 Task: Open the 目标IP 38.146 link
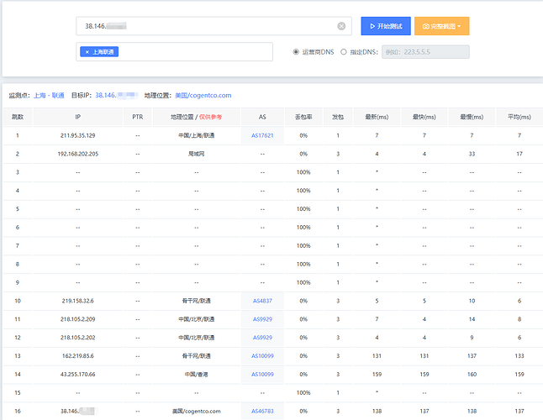(x=115, y=96)
